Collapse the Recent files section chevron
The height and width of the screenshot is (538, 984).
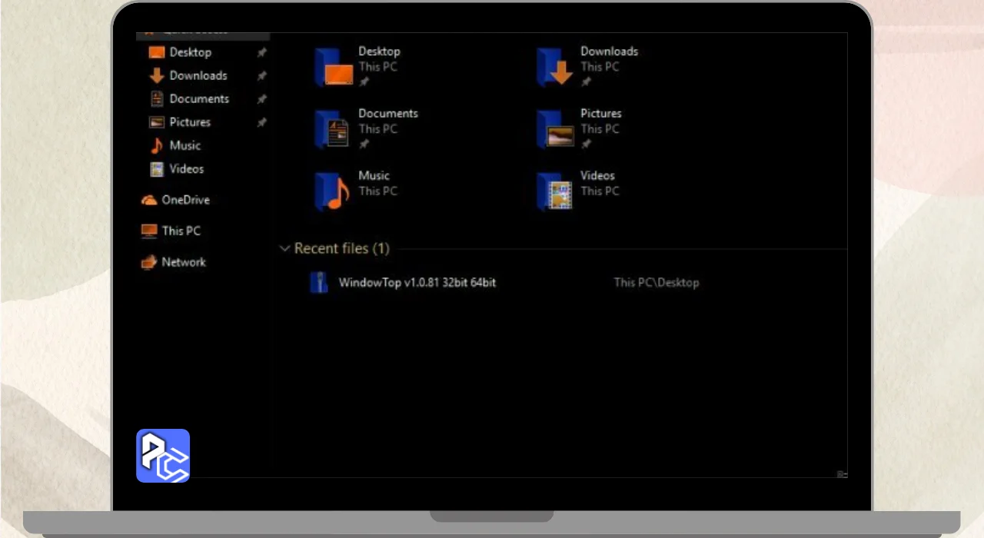284,248
